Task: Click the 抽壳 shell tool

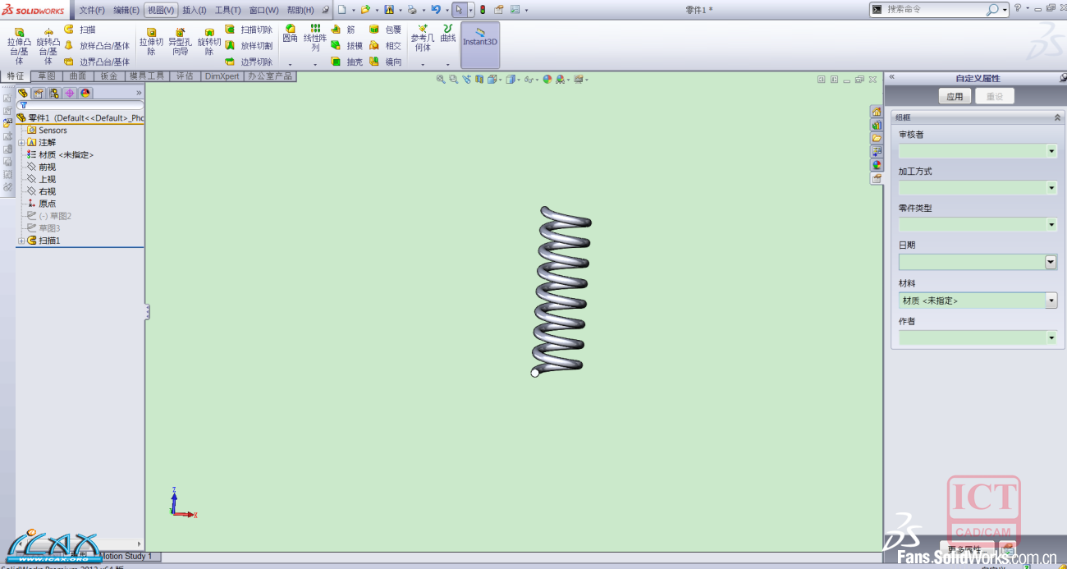Action: point(347,62)
